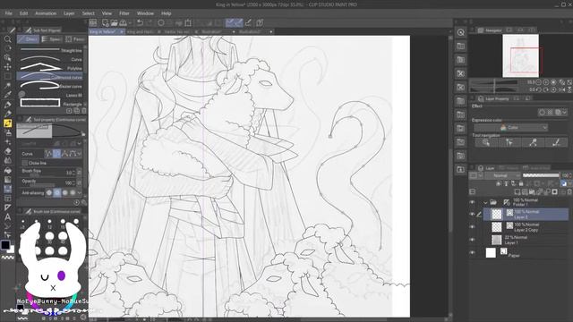The width and height of the screenshot is (573, 322).
Task: Select the Pen tool in the toolbox
Action: pyautogui.click(x=7, y=105)
